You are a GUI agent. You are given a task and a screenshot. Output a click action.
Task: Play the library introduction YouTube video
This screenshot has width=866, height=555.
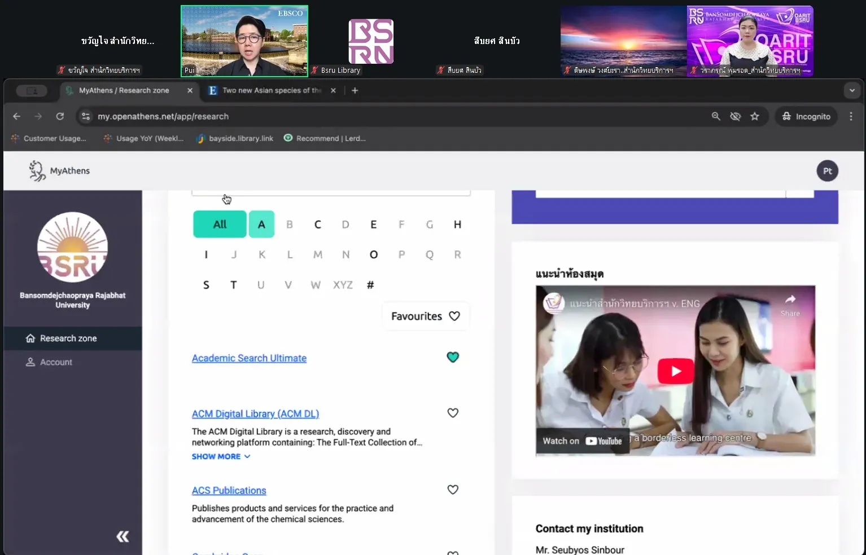pyautogui.click(x=676, y=371)
